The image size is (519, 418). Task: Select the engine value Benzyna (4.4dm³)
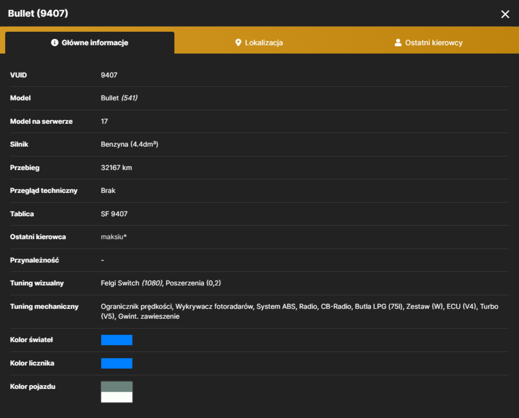(129, 144)
